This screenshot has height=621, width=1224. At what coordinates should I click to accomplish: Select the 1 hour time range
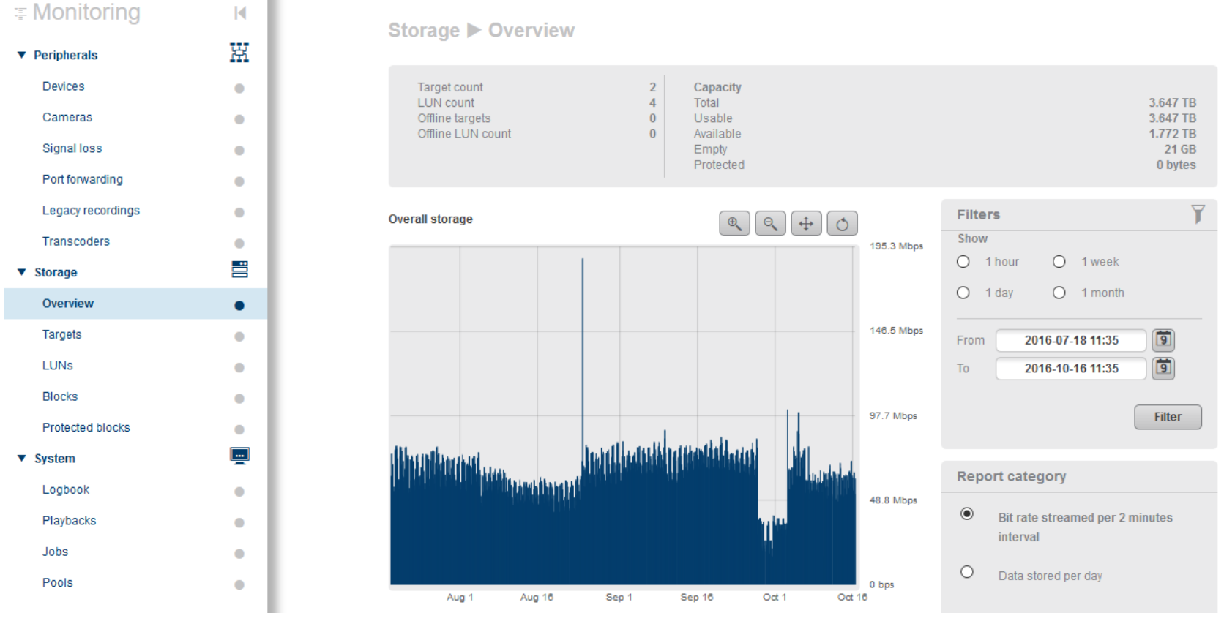(963, 262)
